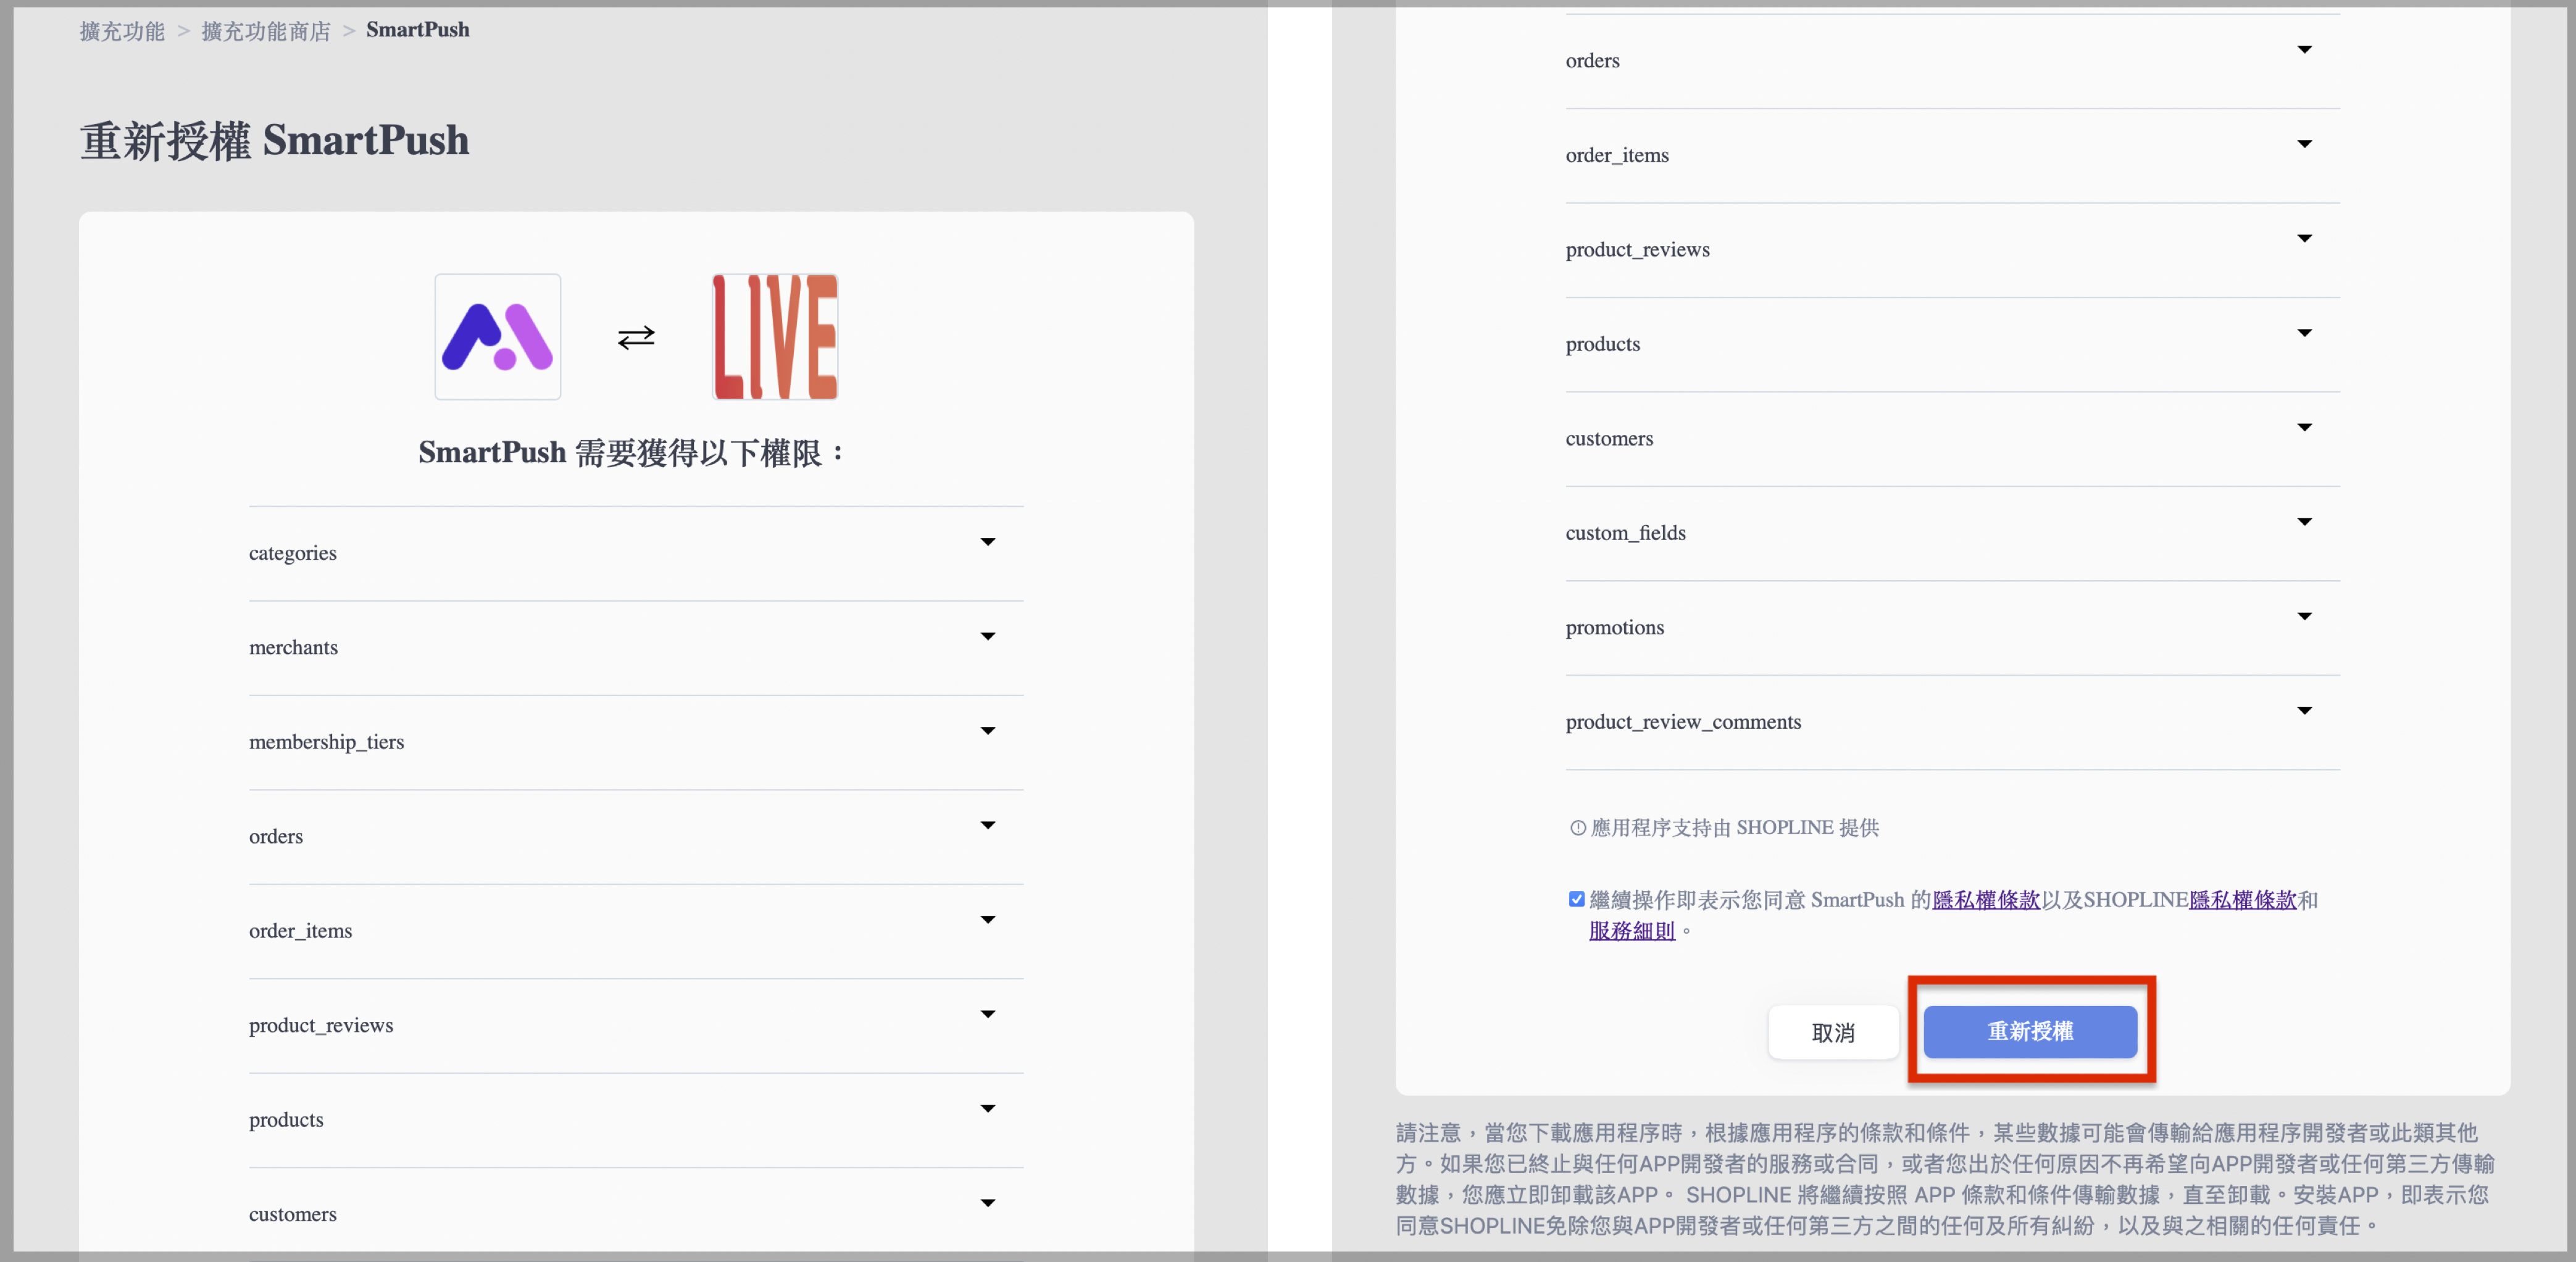Open SmartPush 隱私權條款 privacy link

point(1986,900)
